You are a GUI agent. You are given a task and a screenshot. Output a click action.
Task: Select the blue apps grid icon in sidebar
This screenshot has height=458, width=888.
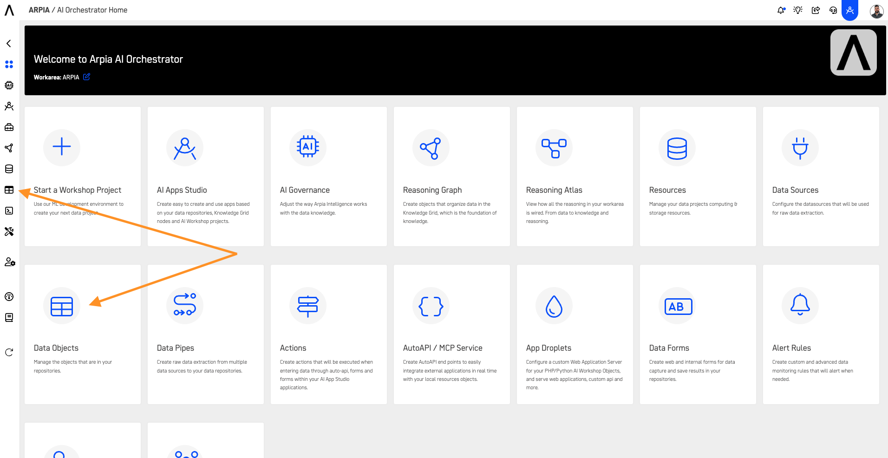click(8, 65)
